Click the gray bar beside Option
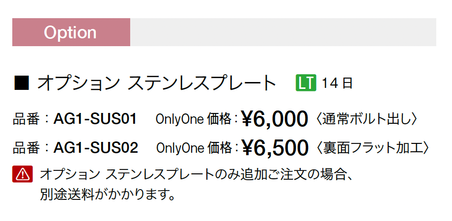Screen dimensions: 452x221 pos(283,32)
